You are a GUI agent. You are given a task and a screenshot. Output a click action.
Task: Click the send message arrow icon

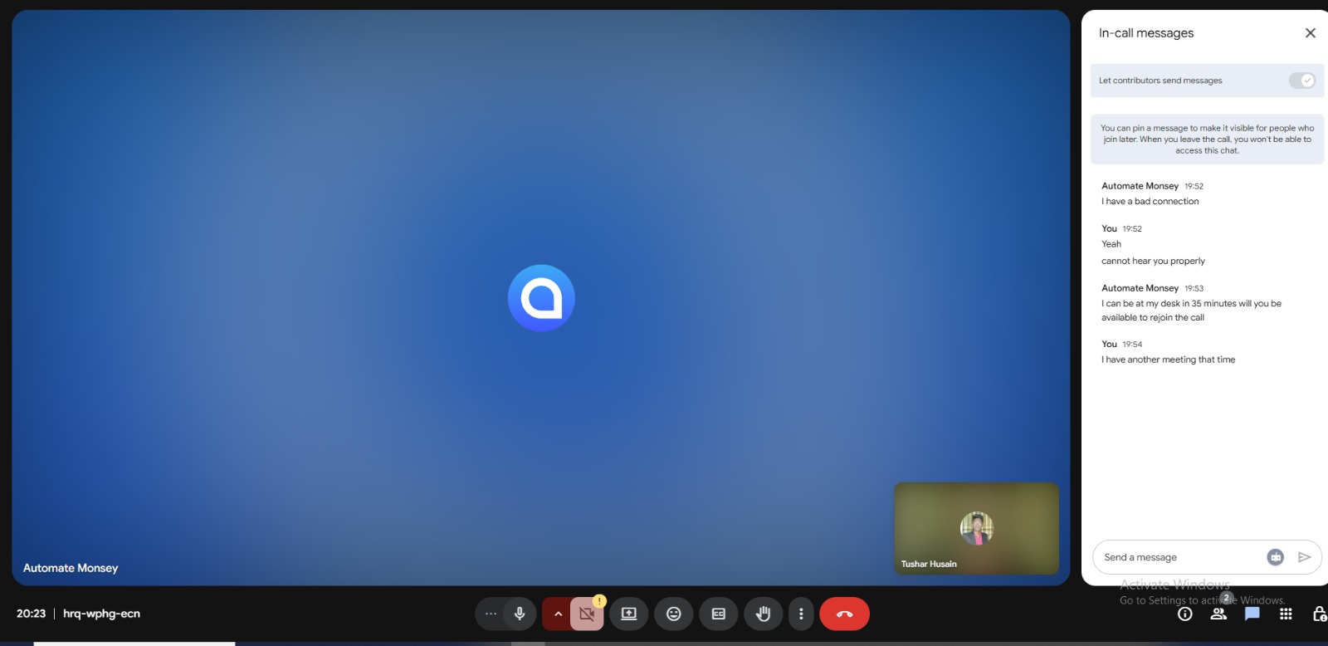(x=1305, y=557)
